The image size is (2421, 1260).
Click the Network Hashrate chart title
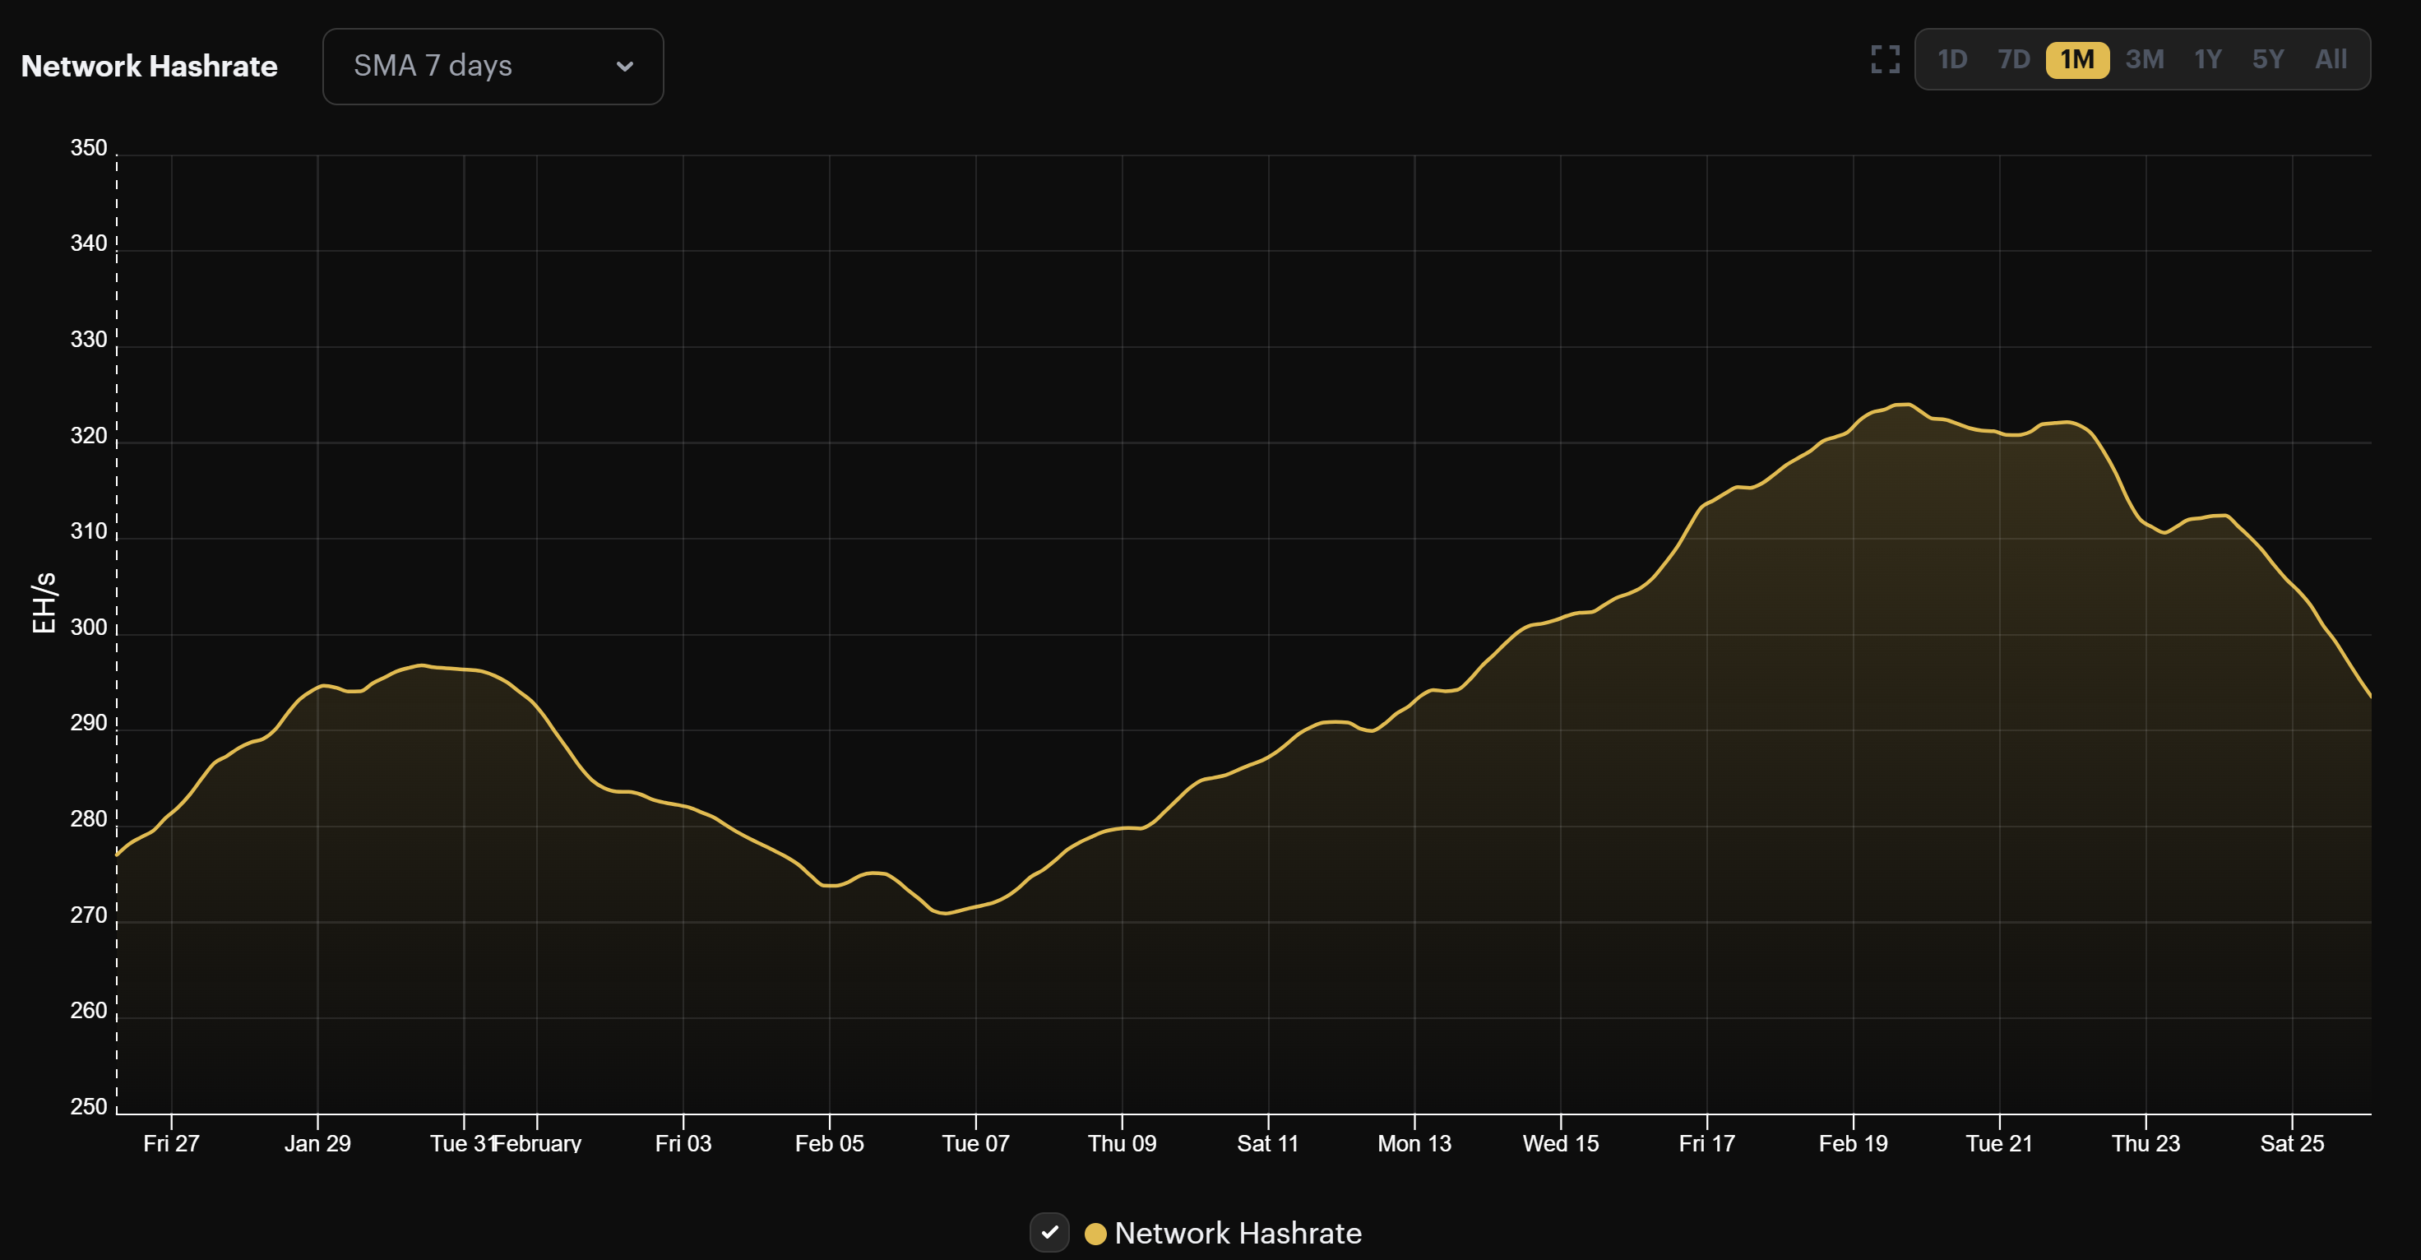pyautogui.click(x=149, y=66)
